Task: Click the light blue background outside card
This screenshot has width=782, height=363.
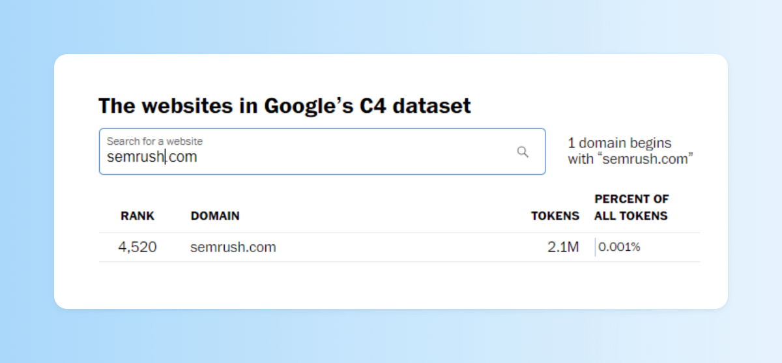Action: 26,182
